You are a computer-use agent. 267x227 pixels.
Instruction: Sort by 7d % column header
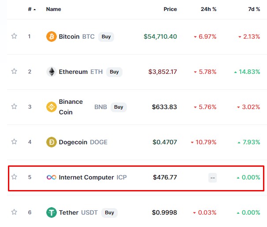pyautogui.click(x=254, y=9)
